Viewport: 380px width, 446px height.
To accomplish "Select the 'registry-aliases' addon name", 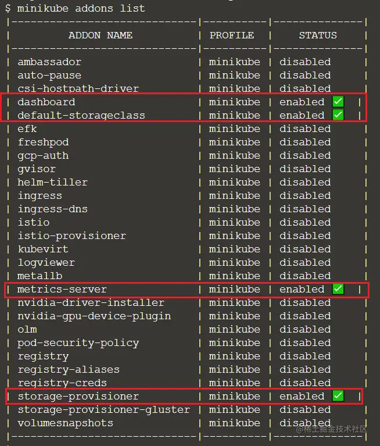I will click(69, 369).
